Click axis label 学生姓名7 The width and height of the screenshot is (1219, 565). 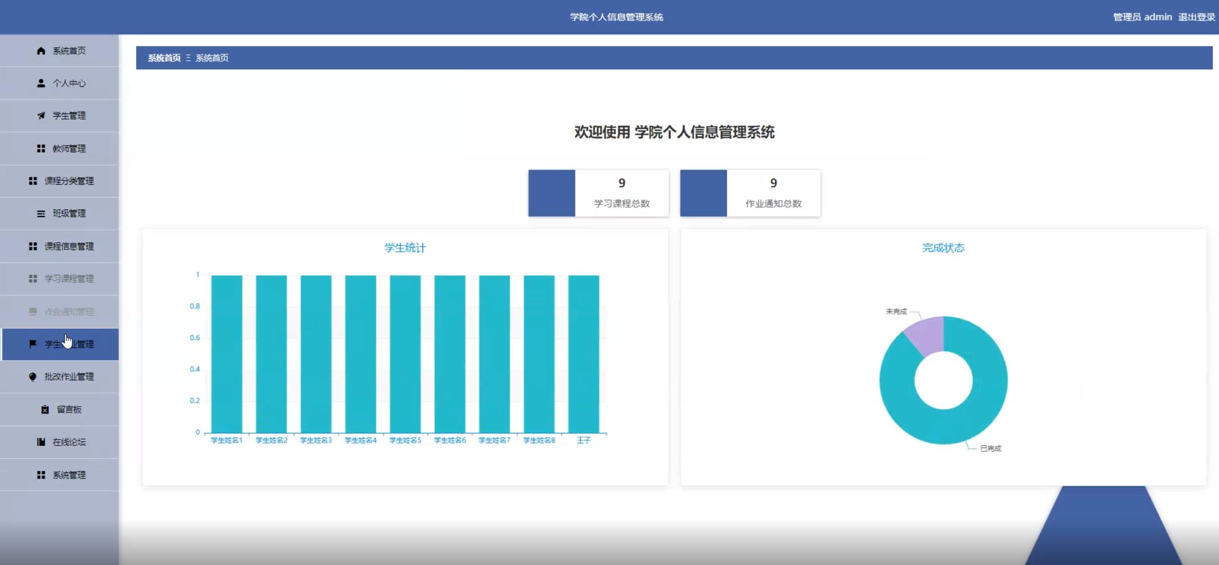pyautogui.click(x=494, y=440)
